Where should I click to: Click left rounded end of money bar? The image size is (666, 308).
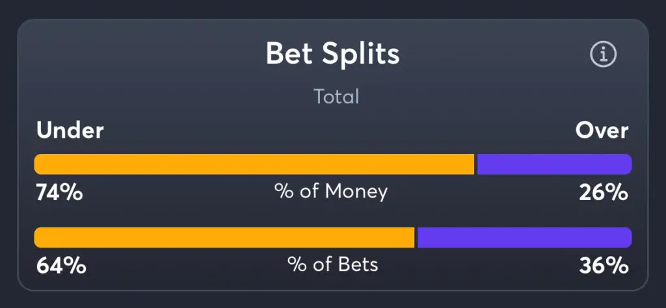click(x=39, y=164)
